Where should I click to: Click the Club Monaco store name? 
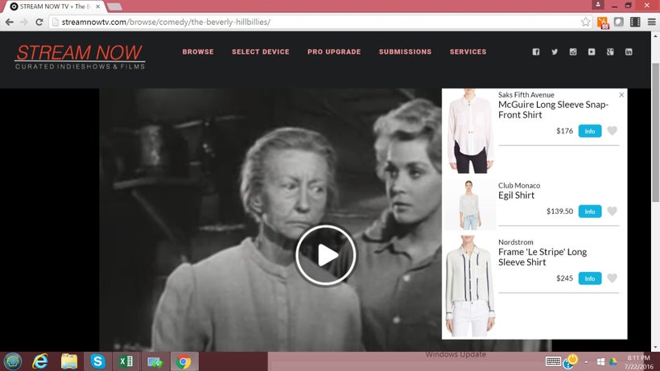tap(519, 185)
